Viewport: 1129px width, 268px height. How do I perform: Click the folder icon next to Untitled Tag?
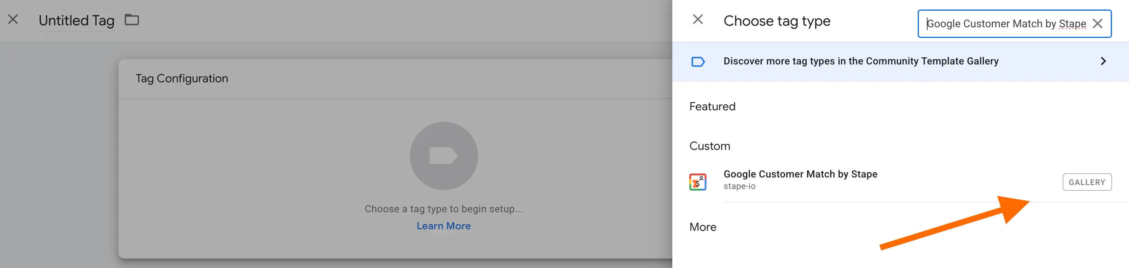point(132,20)
